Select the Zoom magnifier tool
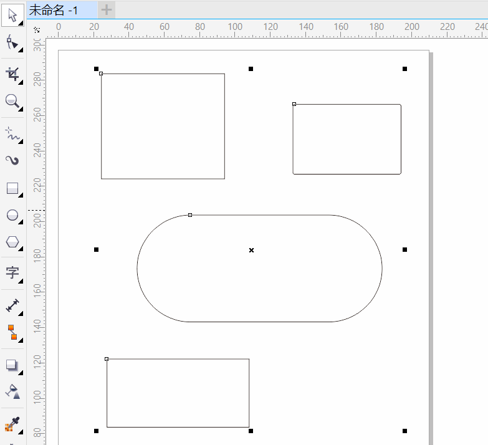Image resolution: width=488 pixels, height=445 pixels. 12,101
